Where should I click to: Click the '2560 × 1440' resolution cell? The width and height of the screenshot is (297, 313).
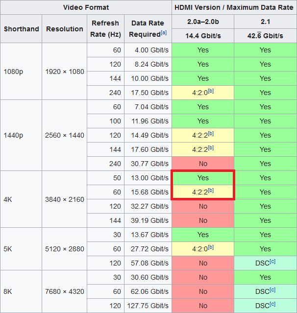click(x=65, y=135)
